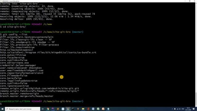The image size is (197, 111).
Task: Open the star-shaped app in the taskbar
Action: click(x=78, y=109)
